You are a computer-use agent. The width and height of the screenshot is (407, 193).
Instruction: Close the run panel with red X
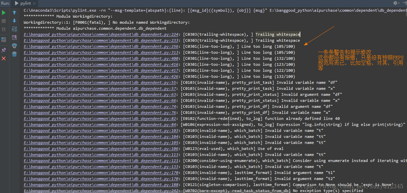[x=4, y=58]
